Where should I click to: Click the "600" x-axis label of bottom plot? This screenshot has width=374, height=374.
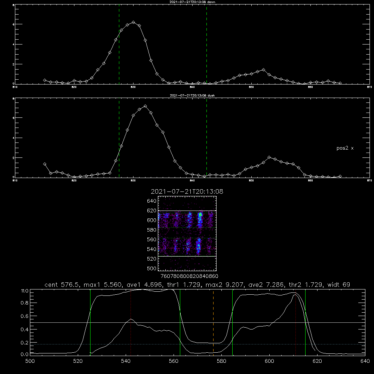click(270, 361)
